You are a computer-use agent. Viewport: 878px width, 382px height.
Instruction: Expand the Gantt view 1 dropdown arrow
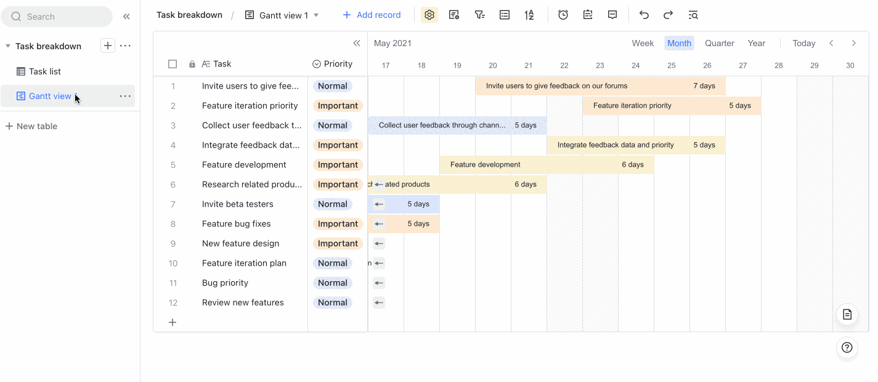(x=316, y=15)
